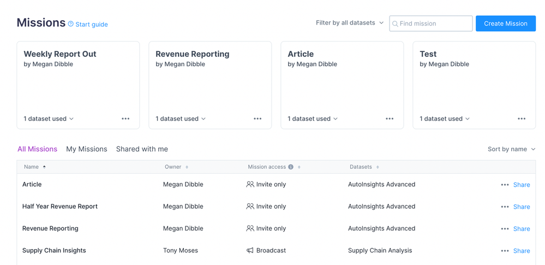Switch to Shared with me tab

[142, 149]
